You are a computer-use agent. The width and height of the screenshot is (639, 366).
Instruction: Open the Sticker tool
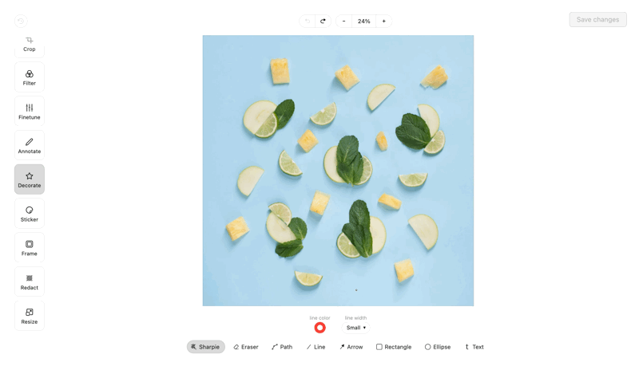(30, 214)
